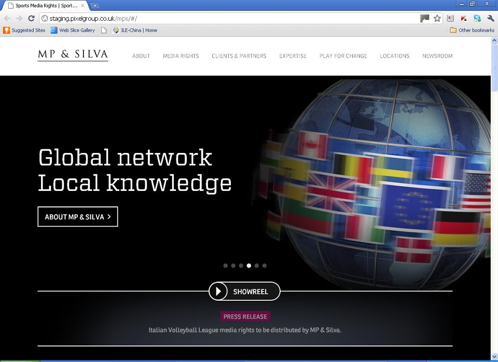Screen dimensions: 498x362
Task: Select the fifth carousel slide dot
Action: [x=257, y=266]
